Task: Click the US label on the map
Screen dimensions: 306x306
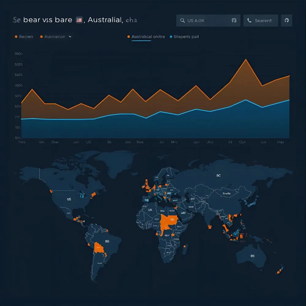Action: [x=69, y=199]
